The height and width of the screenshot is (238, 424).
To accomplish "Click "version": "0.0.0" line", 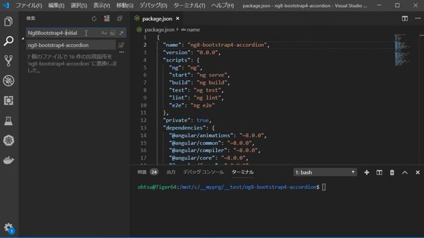I will click(x=191, y=52).
